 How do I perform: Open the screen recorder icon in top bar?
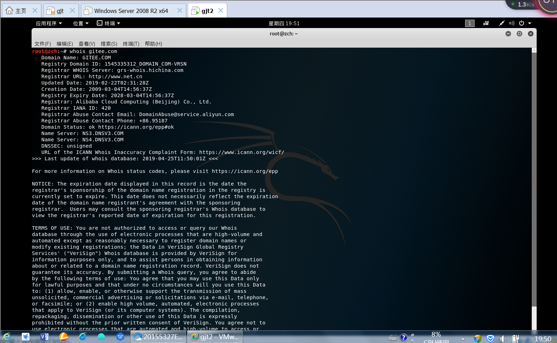click(486, 23)
